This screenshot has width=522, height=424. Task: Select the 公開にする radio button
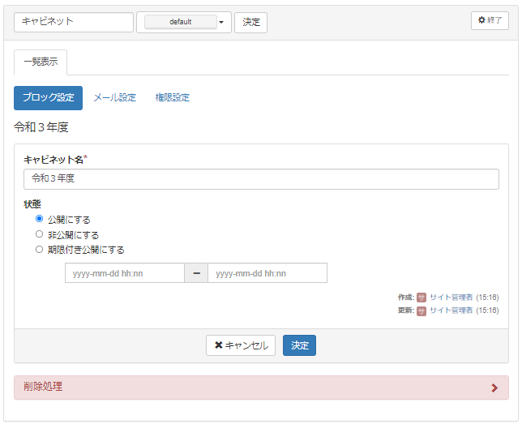point(39,219)
